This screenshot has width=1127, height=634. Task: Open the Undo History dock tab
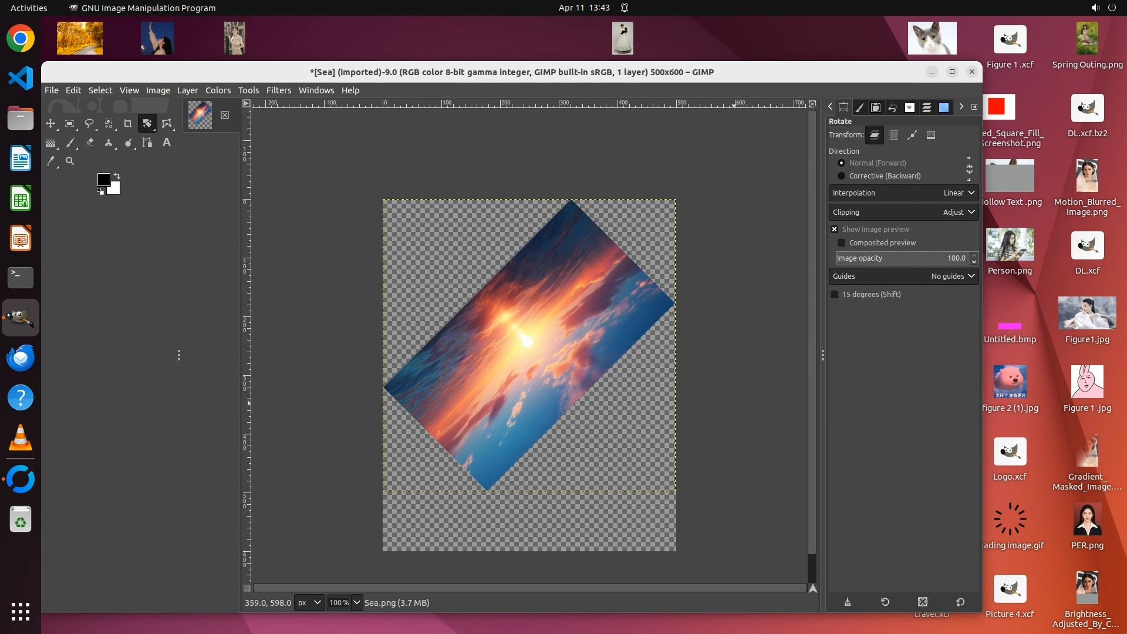point(892,107)
